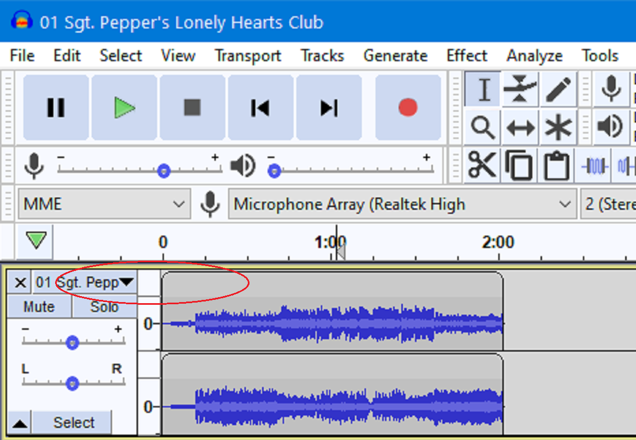Collapse the track panel with the arrow
The height and width of the screenshot is (440, 636).
tap(19, 422)
